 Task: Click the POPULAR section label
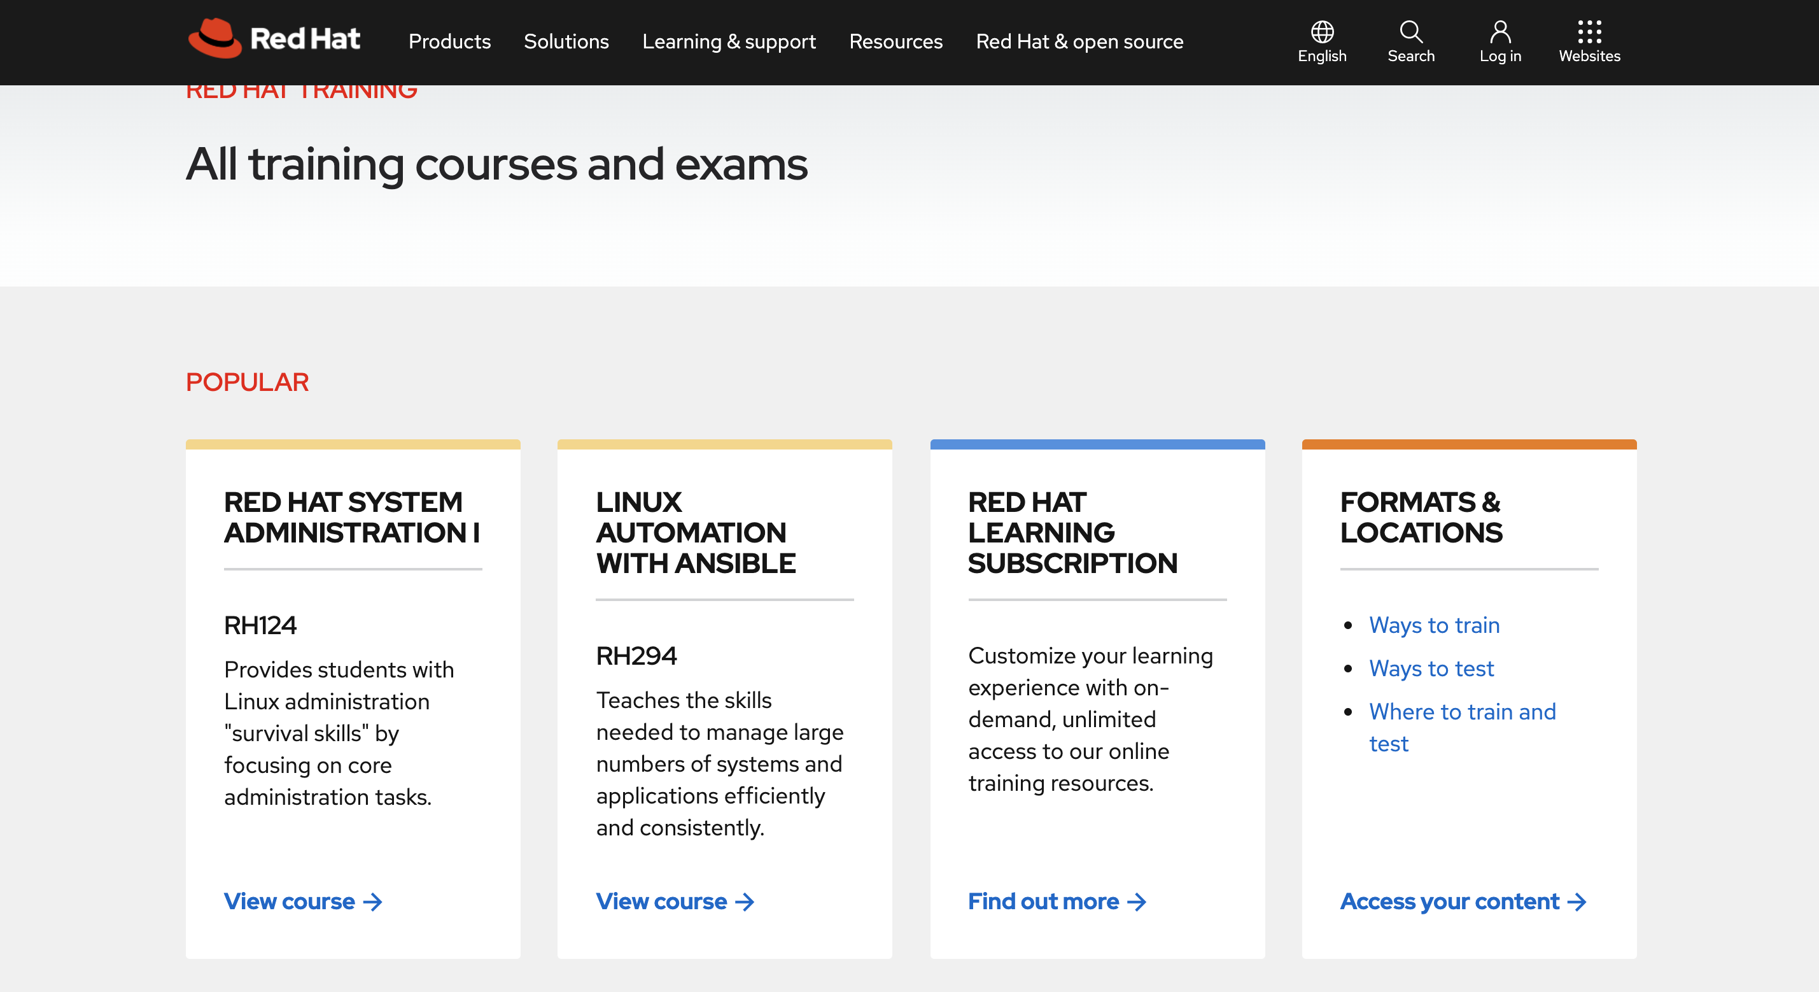(247, 382)
